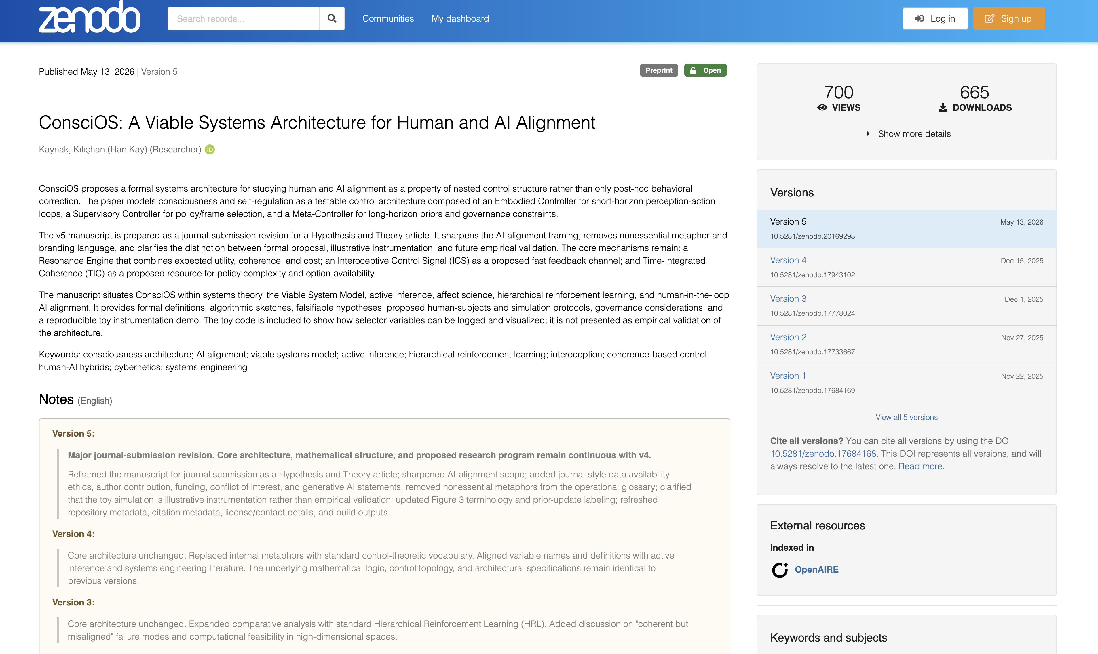The height and width of the screenshot is (654, 1098).
Task: Click the Log in button
Action: [x=935, y=18]
